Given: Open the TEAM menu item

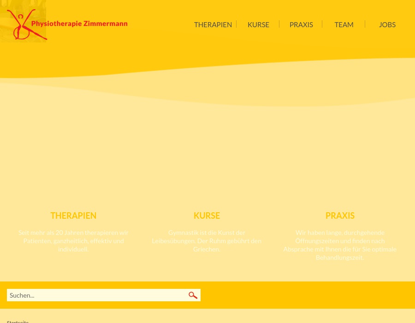Looking at the screenshot, I should (344, 24).
